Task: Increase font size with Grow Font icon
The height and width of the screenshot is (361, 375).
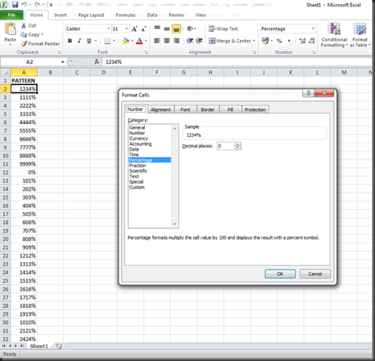Action: click(x=134, y=29)
